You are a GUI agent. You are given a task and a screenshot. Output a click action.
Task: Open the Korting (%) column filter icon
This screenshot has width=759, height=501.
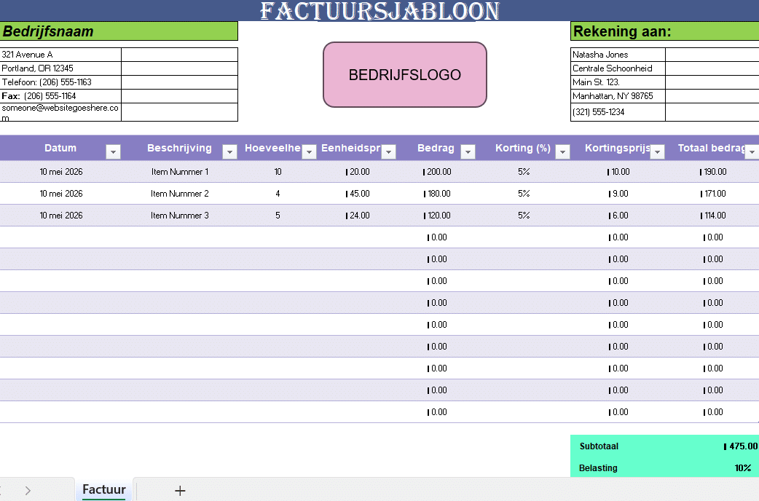coord(562,151)
